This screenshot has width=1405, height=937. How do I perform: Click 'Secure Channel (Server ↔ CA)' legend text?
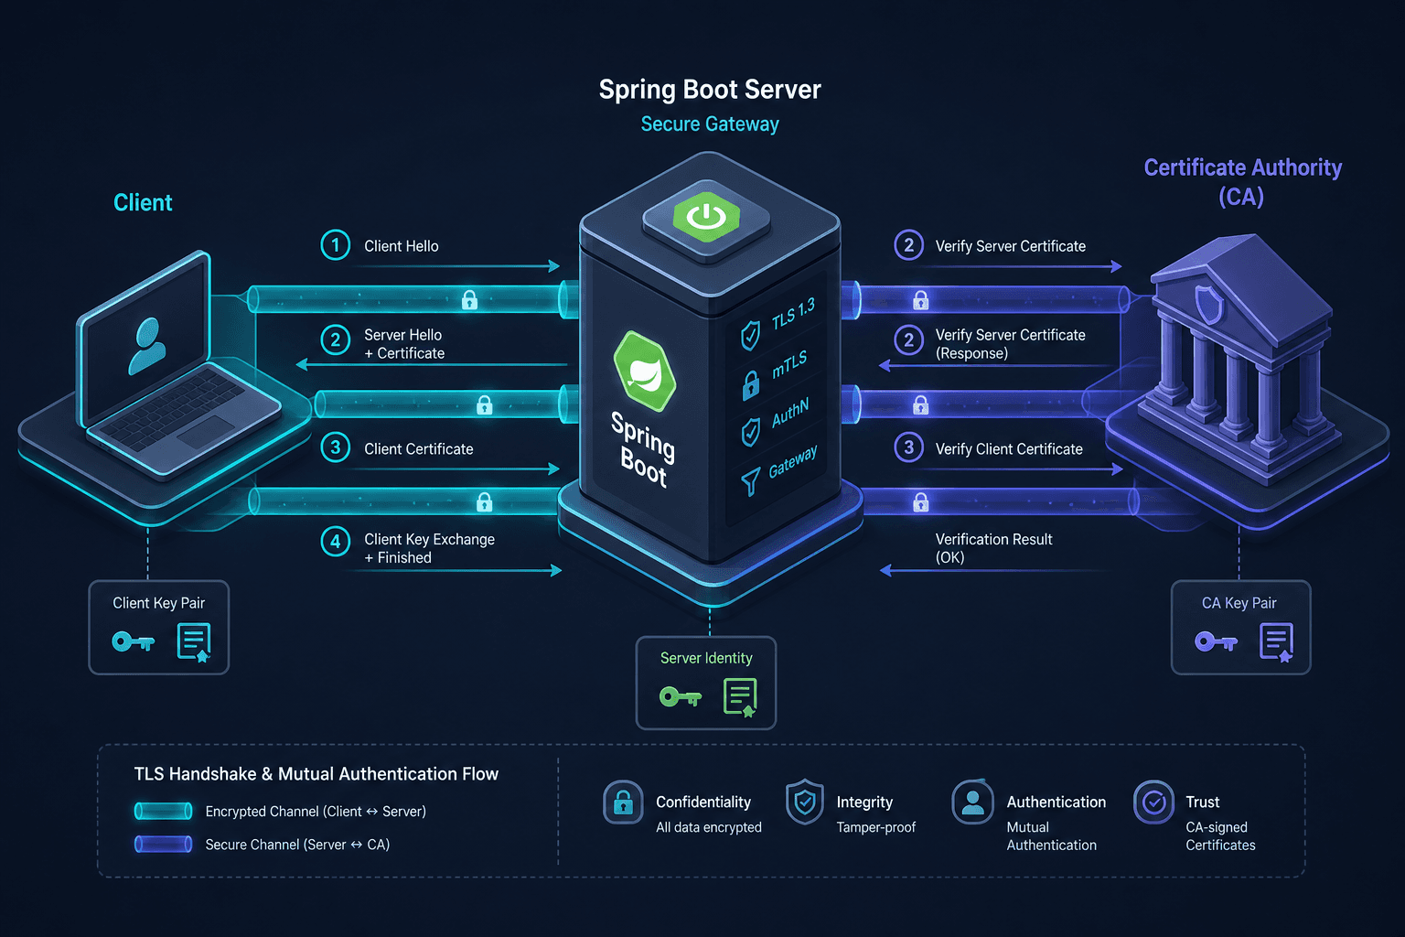(297, 845)
